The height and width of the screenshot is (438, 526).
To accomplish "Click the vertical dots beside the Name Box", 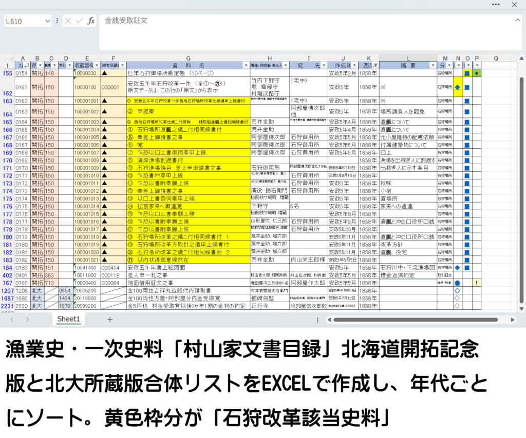I will (x=57, y=21).
